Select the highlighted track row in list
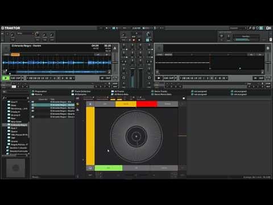This screenshot has height=205, width=273. click(53, 105)
